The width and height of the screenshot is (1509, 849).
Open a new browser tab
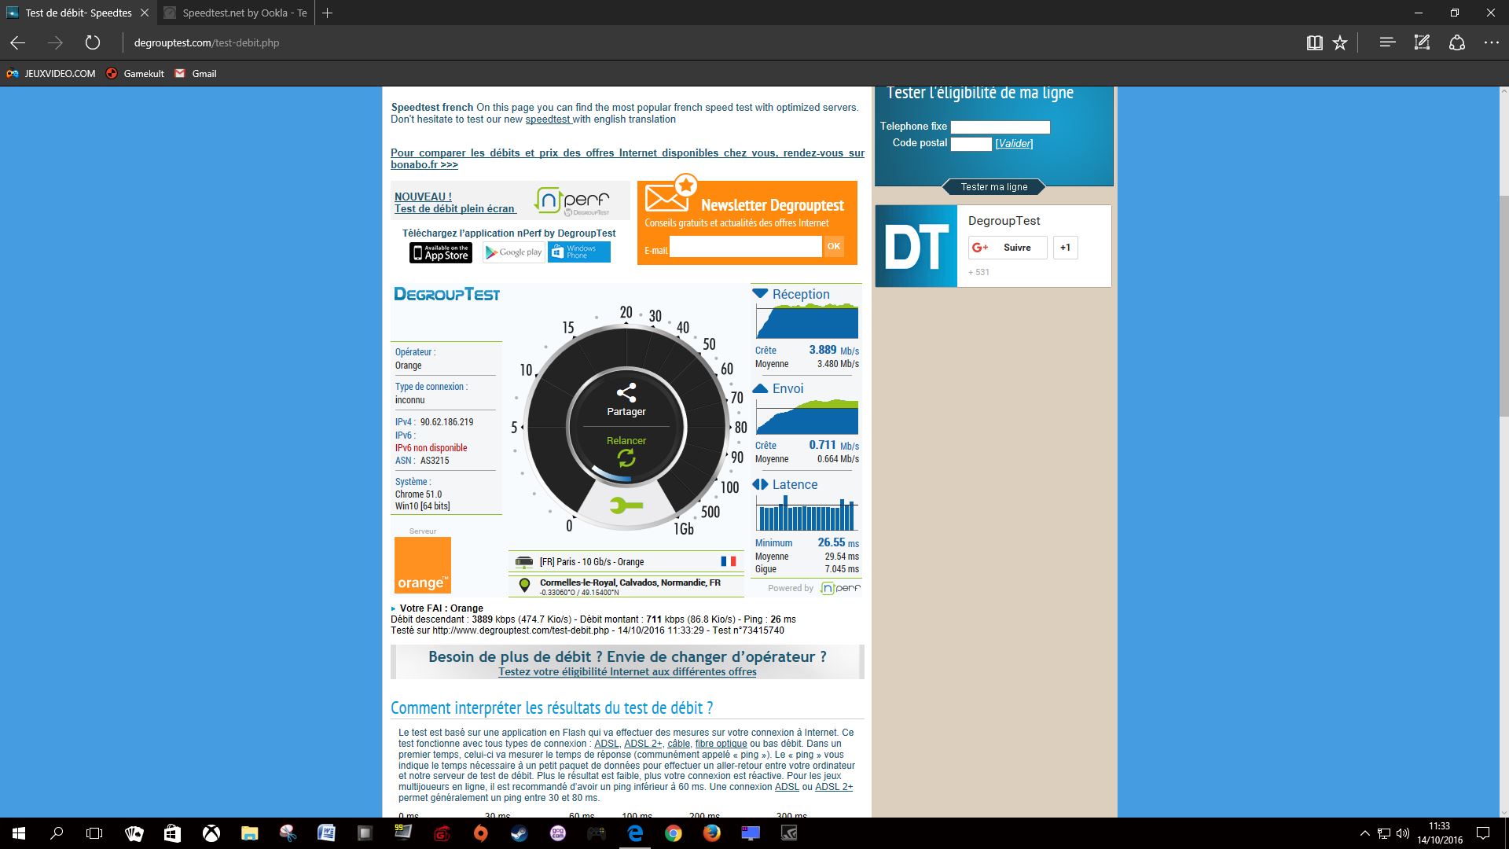[x=328, y=13]
